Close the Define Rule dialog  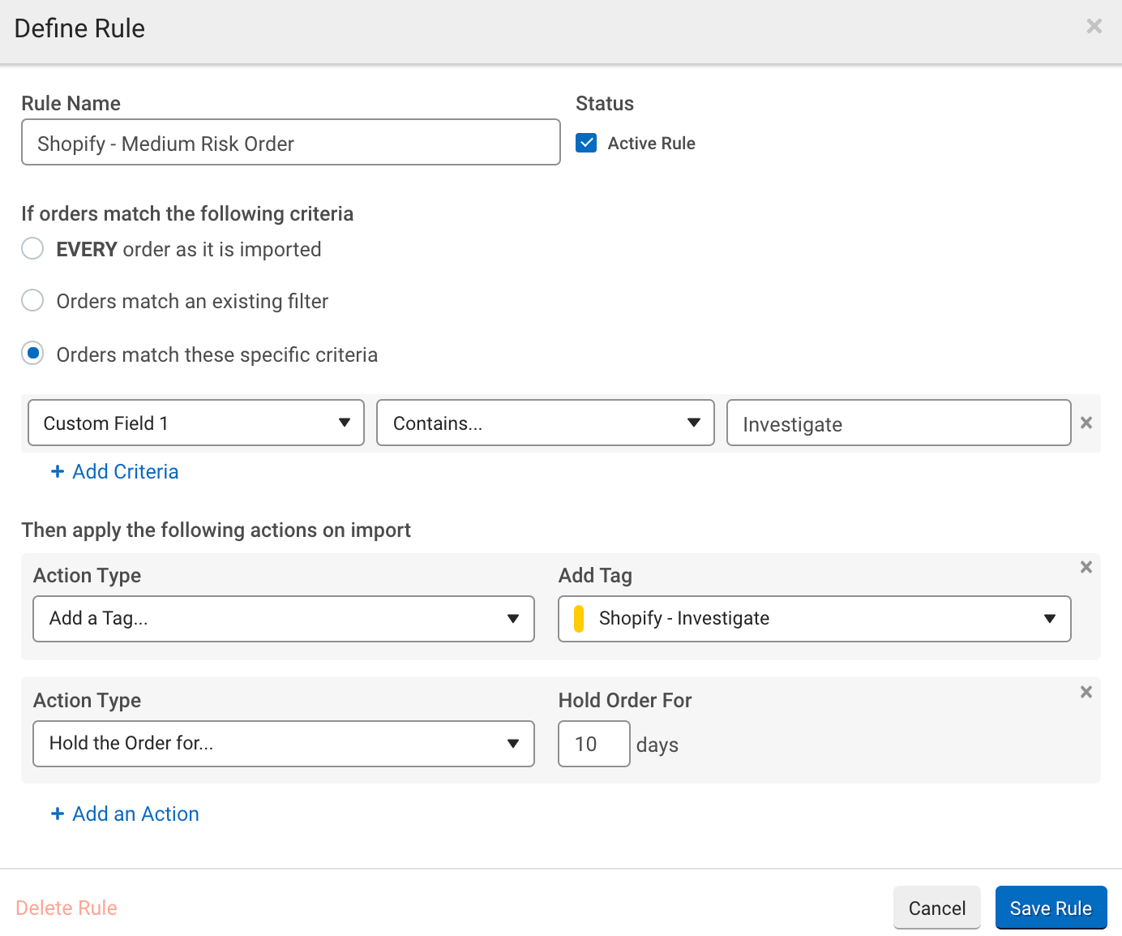(1094, 27)
